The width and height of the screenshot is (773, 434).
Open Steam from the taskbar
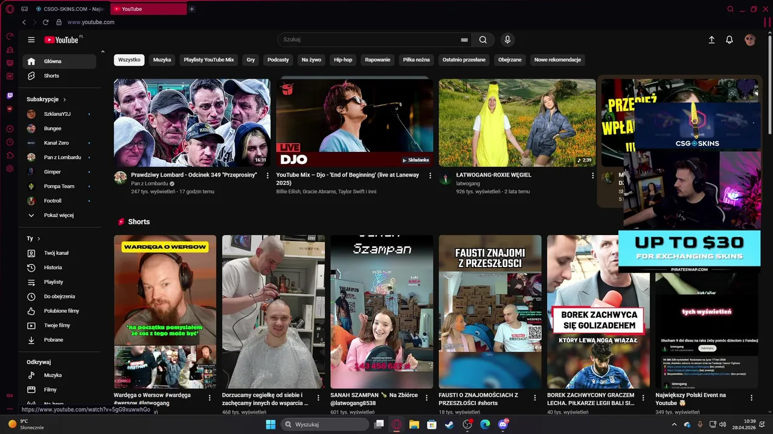tap(449, 424)
